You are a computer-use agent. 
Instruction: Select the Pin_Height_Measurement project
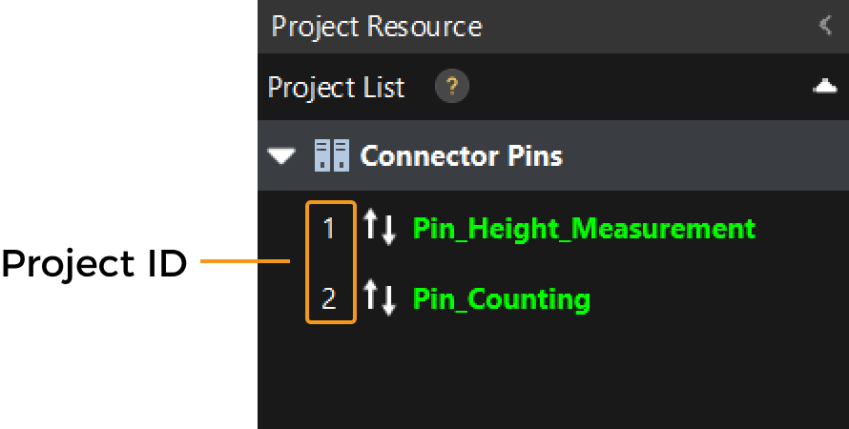(x=584, y=229)
